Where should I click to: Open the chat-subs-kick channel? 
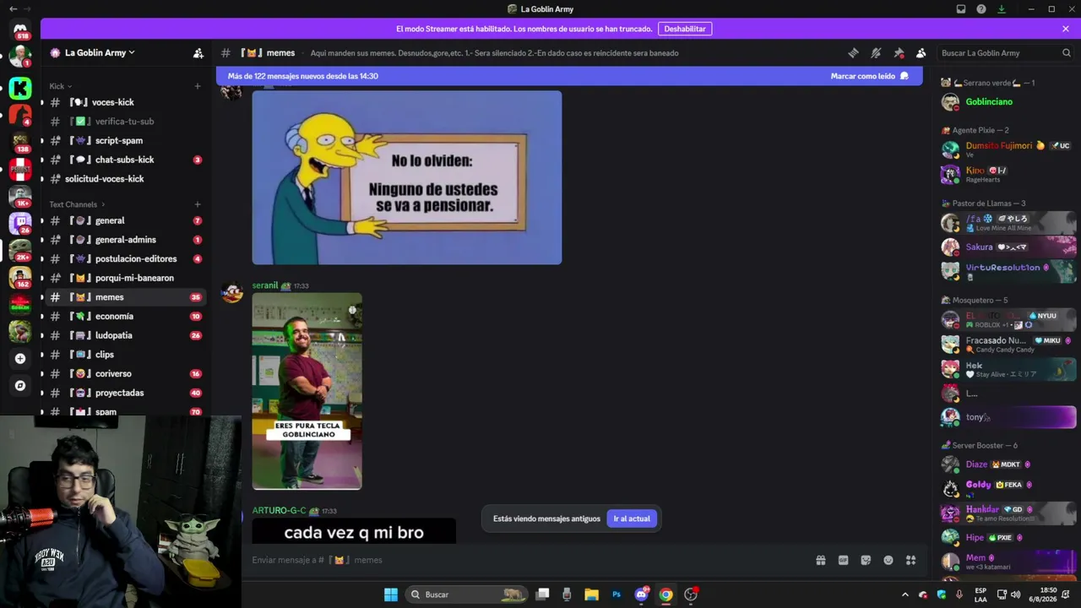[125, 160]
